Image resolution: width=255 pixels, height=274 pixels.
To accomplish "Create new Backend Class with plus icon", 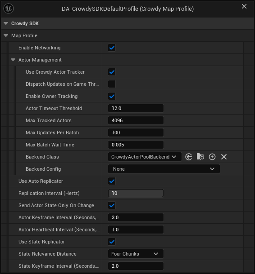I will click(212, 157).
